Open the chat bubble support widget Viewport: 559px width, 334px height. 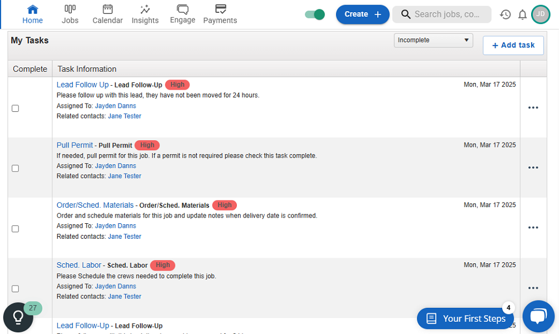coord(538,316)
